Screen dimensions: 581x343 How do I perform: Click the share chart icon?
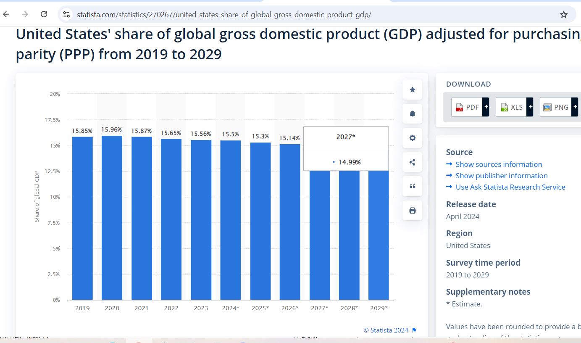pyautogui.click(x=412, y=162)
